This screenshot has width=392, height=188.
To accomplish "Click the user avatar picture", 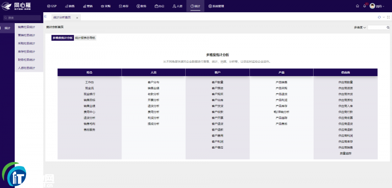I will click(372, 6).
